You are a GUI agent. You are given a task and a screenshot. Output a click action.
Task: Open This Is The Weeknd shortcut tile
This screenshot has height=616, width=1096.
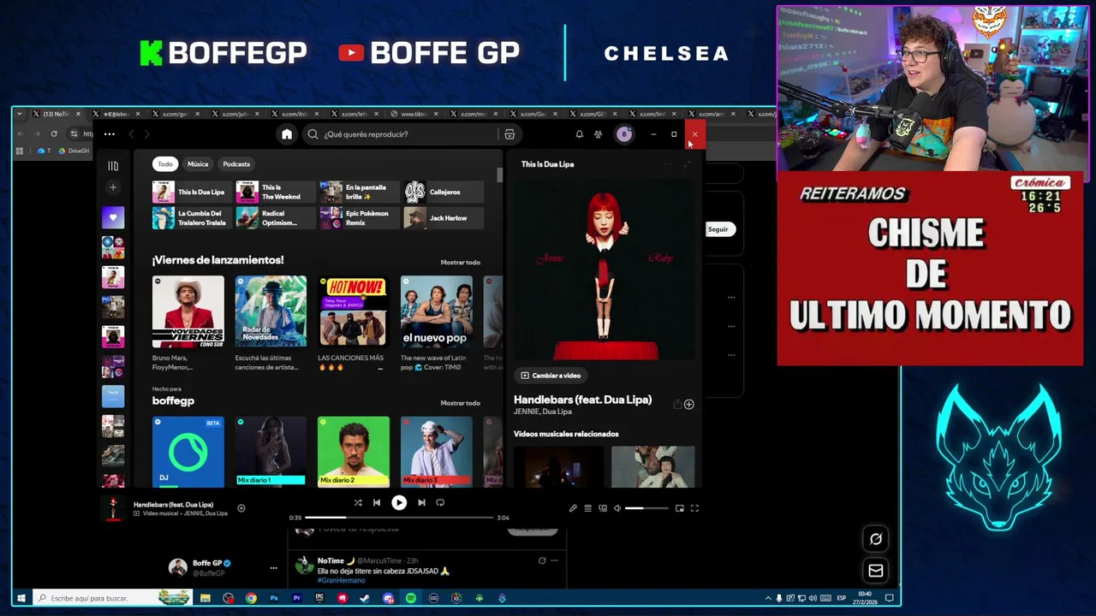(x=274, y=192)
